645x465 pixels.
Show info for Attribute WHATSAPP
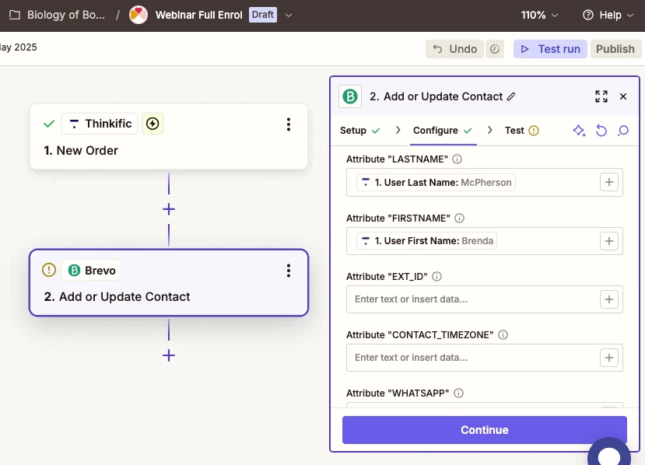458,393
